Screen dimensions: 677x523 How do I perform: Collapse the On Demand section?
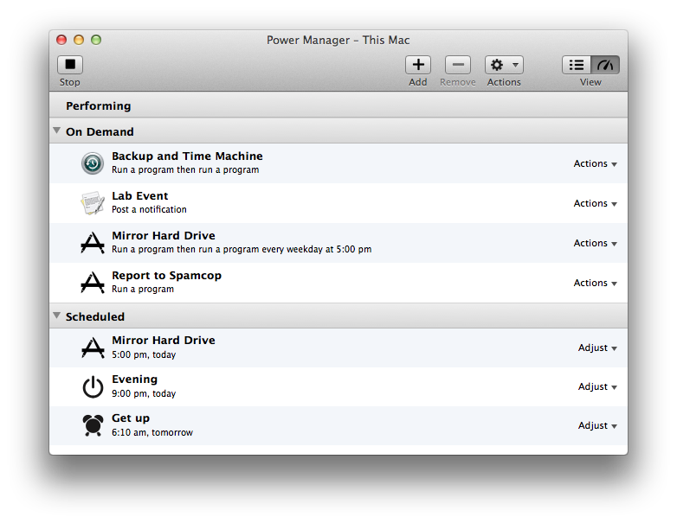[x=56, y=131]
